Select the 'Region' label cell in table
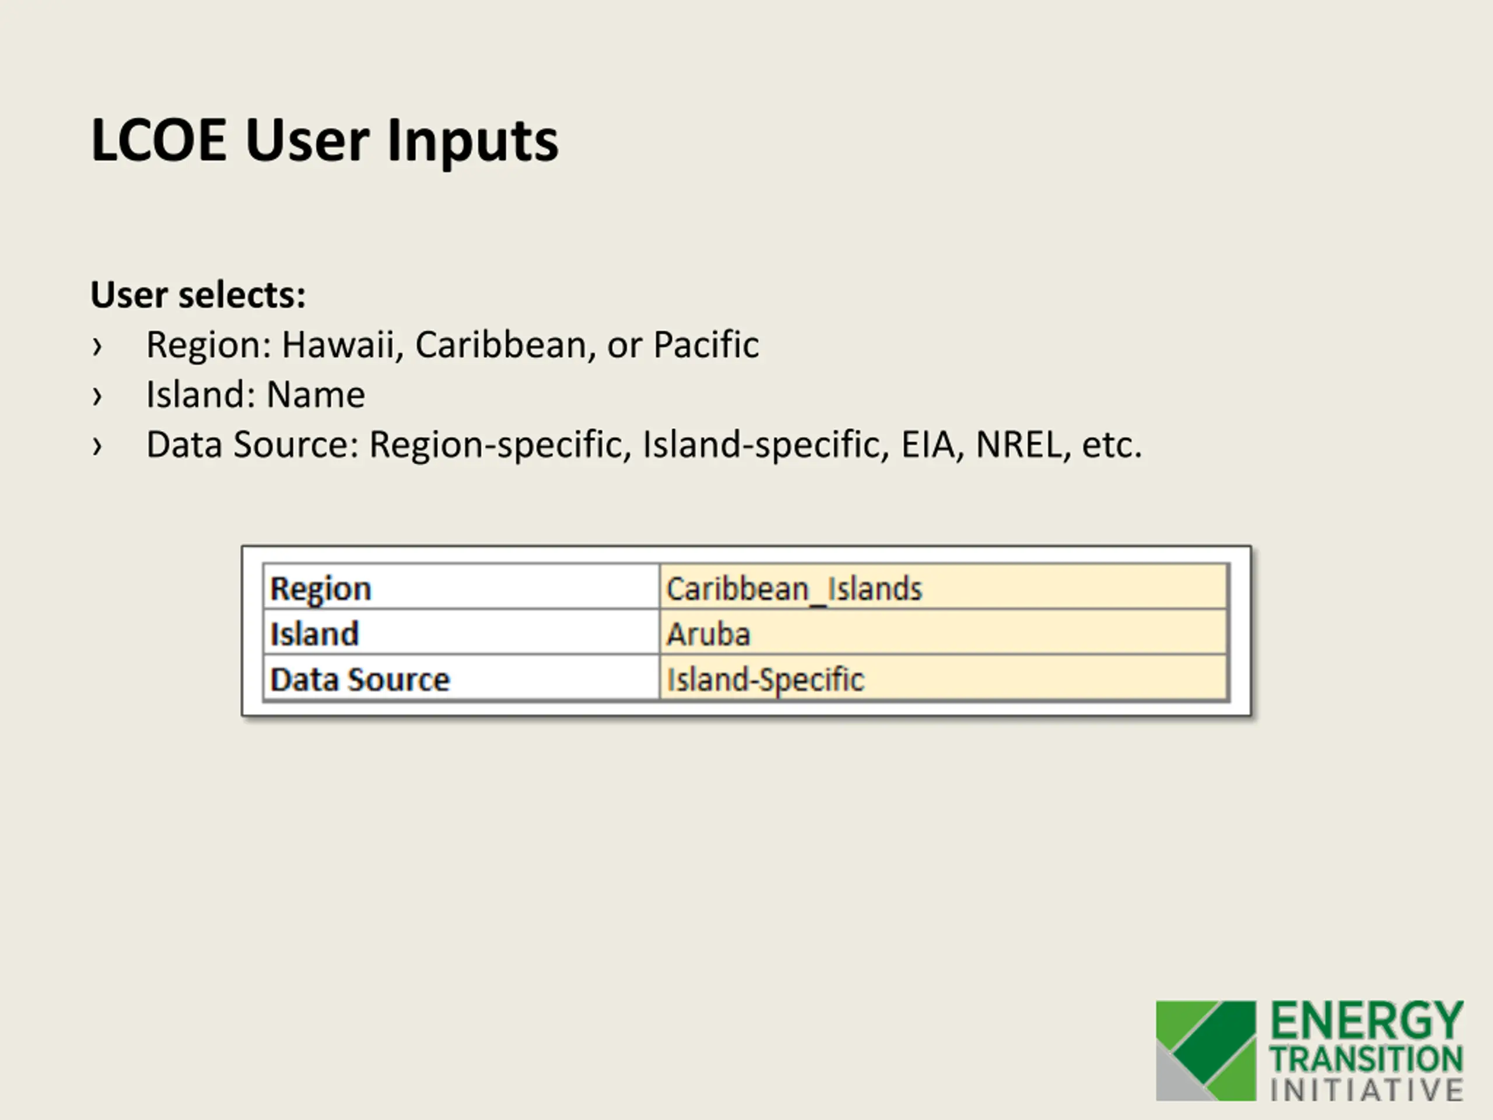Viewport: 1493px width, 1120px height. click(461, 587)
